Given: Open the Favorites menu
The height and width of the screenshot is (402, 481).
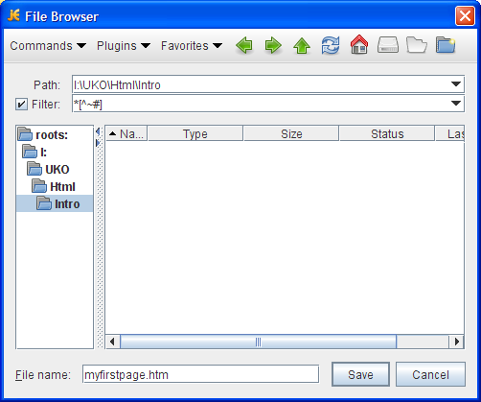Looking at the screenshot, I should (192, 46).
